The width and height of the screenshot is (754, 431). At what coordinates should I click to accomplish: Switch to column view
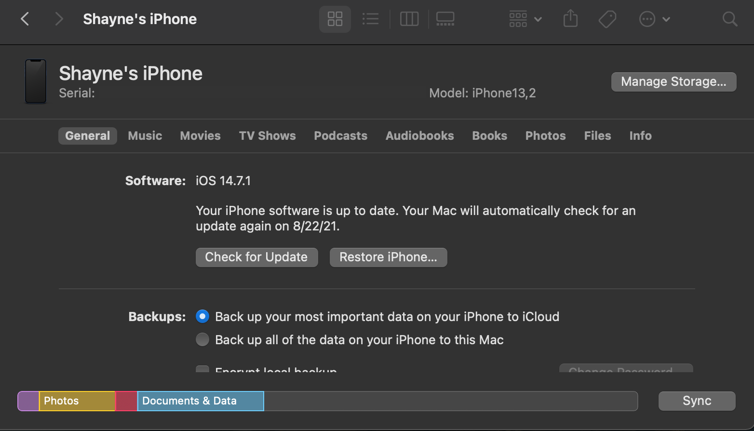409,19
